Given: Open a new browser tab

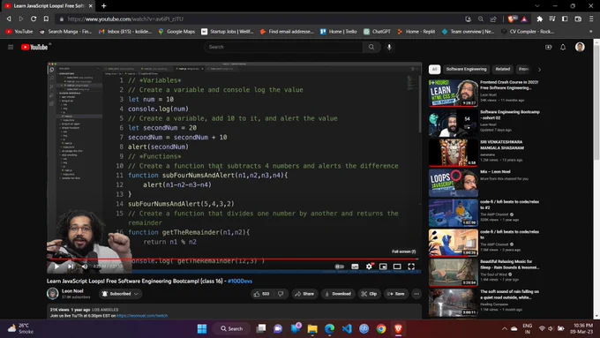Looking at the screenshot, I should [x=104, y=6].
